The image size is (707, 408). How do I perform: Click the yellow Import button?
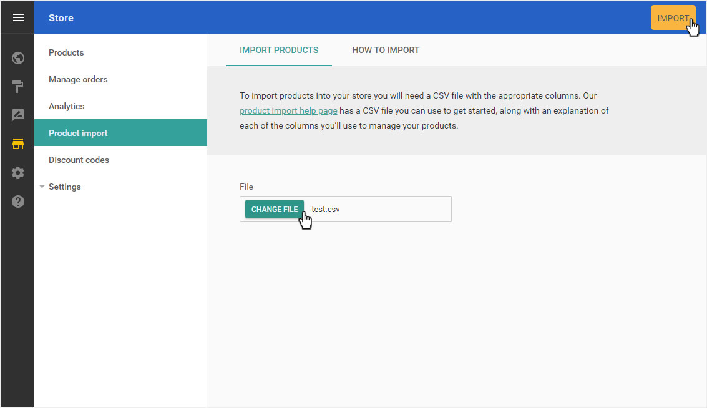pos(673,18)
